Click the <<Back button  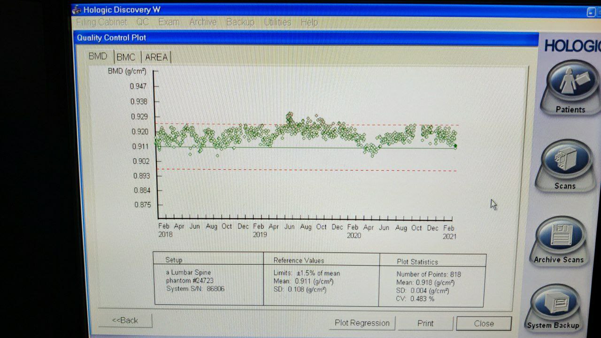pos(125,320)
